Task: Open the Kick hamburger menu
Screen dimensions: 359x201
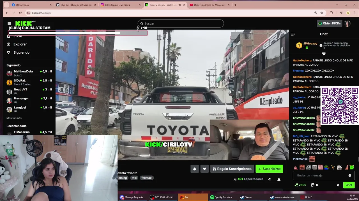Action: click(x=9, y=23)
